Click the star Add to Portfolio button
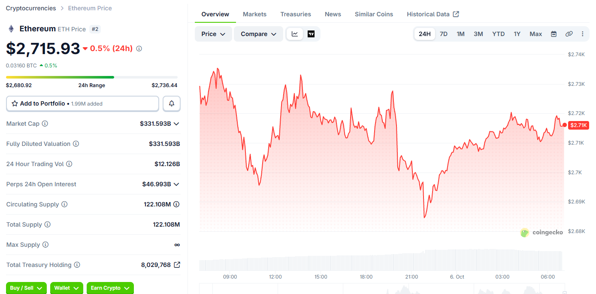Viewport: 596px width, 294px height. [82, 103]
